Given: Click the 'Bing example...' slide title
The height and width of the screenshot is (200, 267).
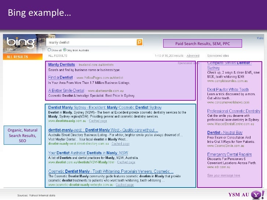Looking at the screenshot, I should point(39,13).
